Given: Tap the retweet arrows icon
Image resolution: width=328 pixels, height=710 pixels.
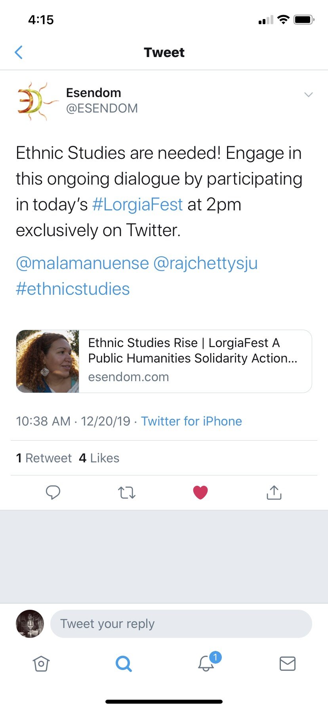Looking at the screenshot, I should pos(127,492).
